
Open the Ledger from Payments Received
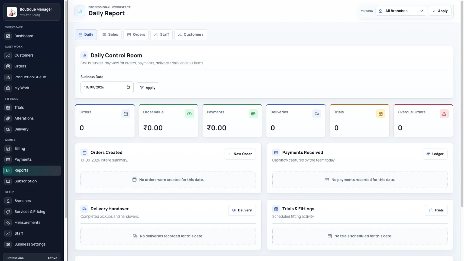click(435, 154)
